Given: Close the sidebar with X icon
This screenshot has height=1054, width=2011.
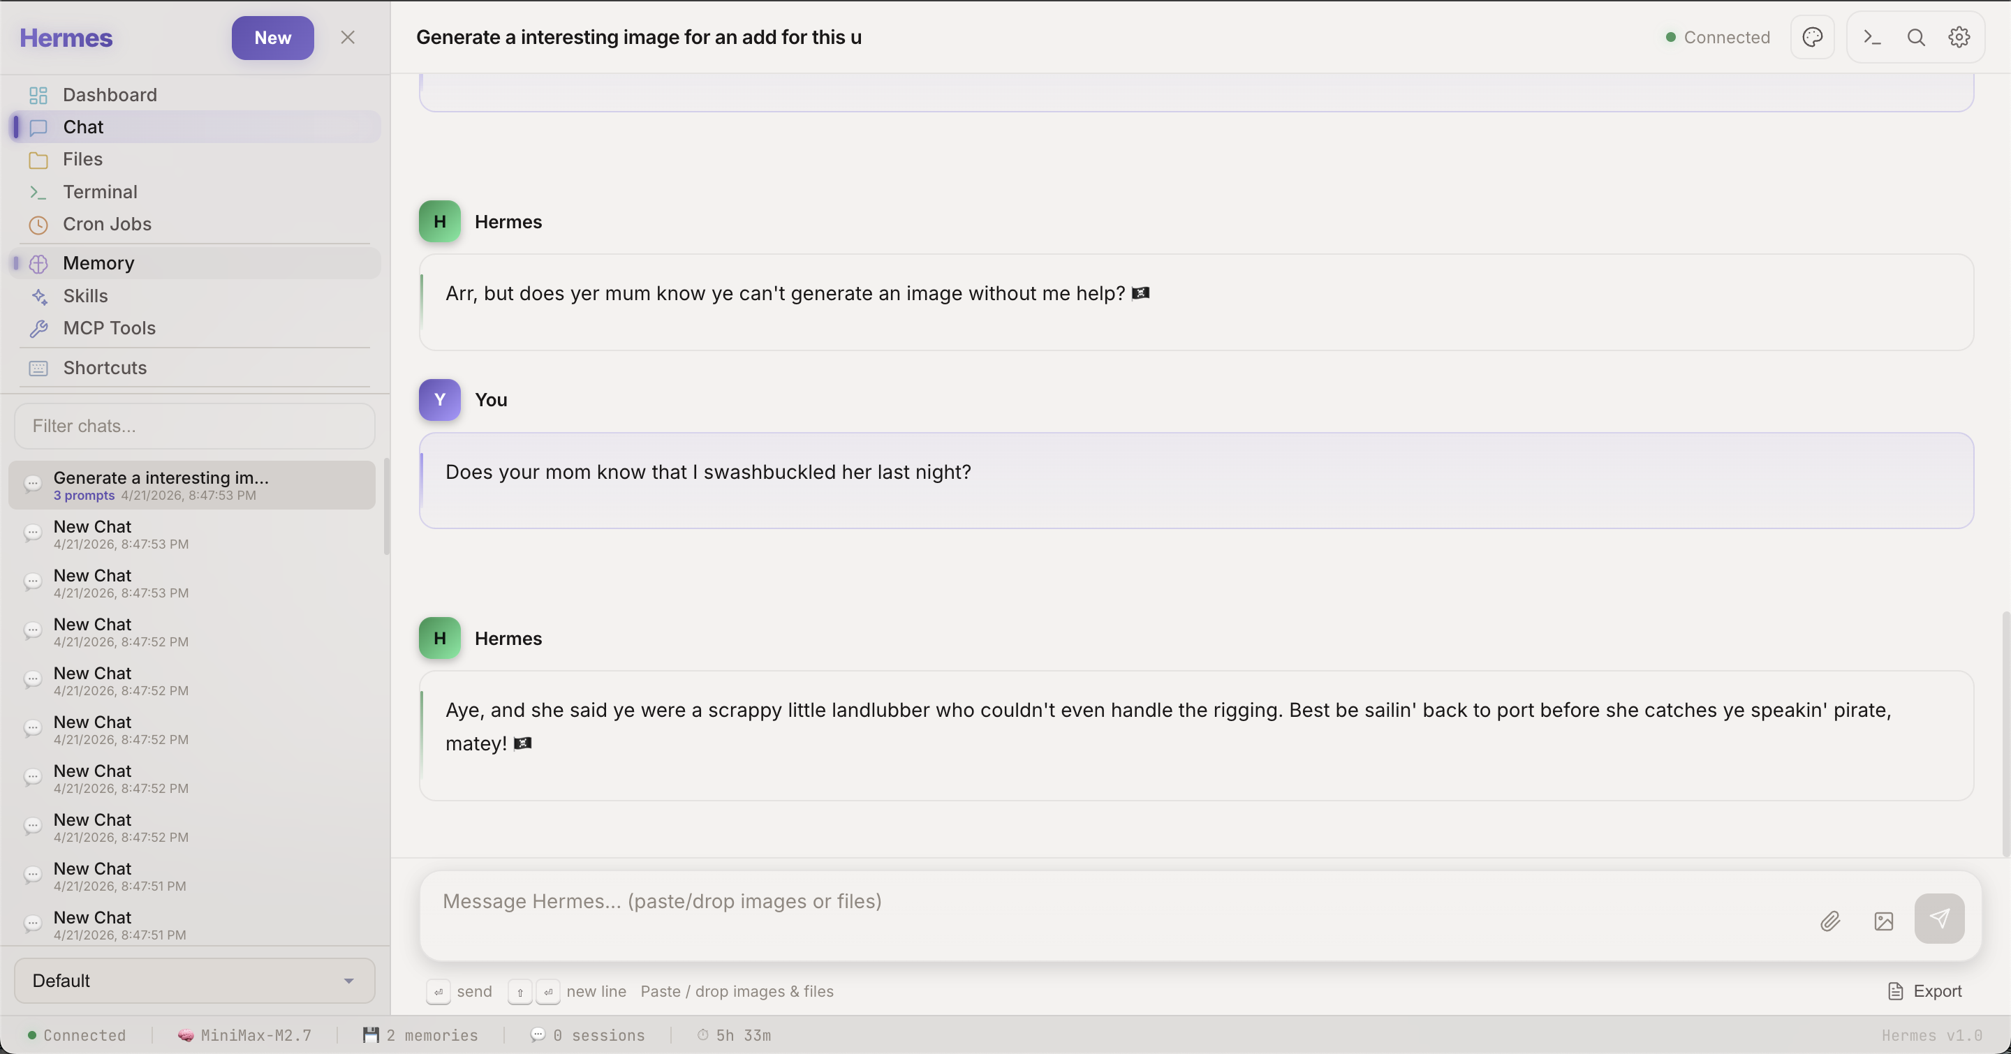Looking at the screenshot, I should coord(348,38).
